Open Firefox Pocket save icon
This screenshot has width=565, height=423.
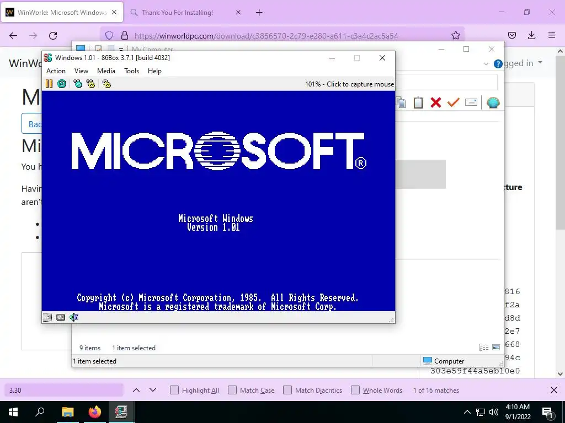(x=511, y=35)
